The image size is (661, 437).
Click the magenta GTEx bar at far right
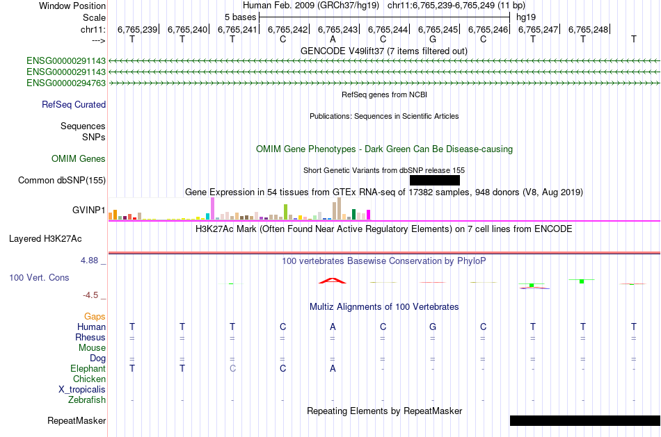click(369, 215)
